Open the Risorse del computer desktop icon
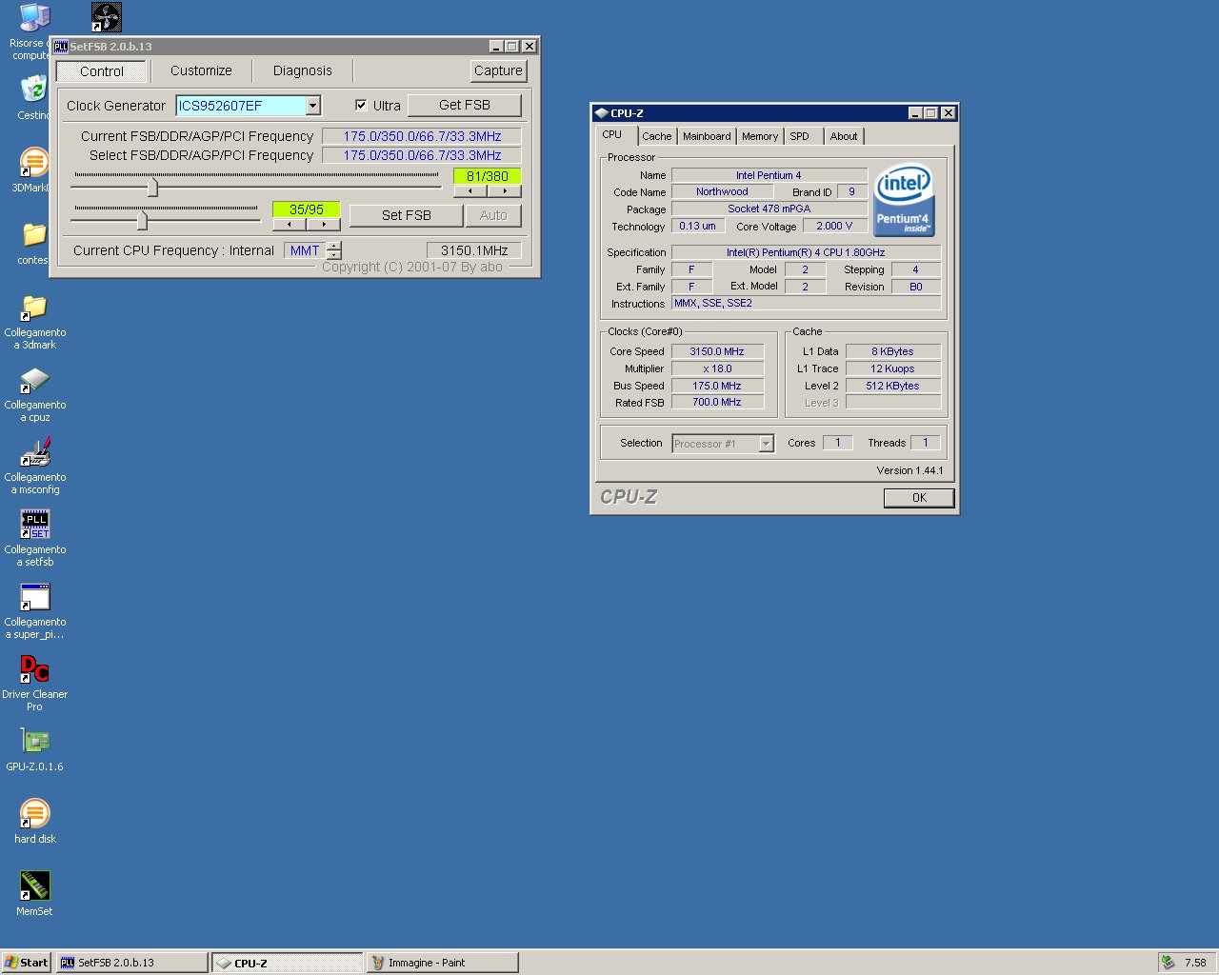This screenshot has height=975, width=1219. point(33,19)
